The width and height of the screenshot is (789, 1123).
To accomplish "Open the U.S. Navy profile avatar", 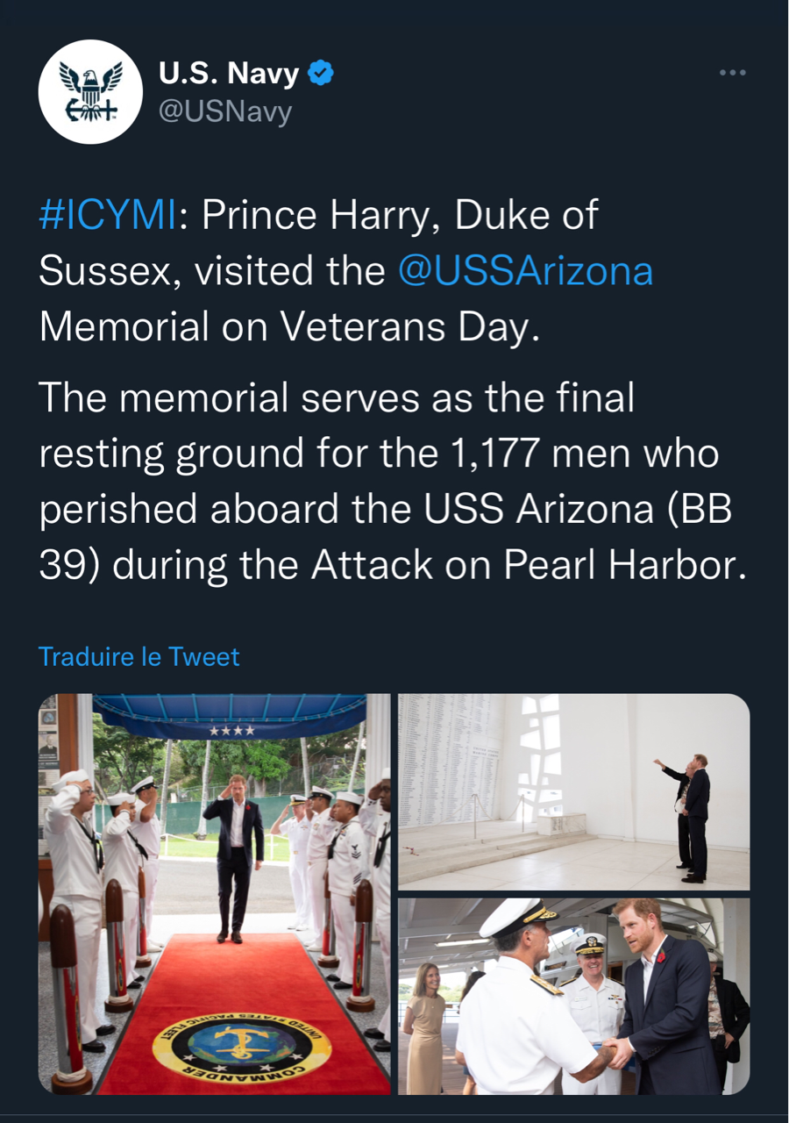I will tap(91, 91).
